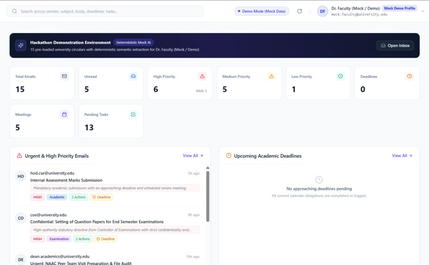Click the Examination category tag
The image size is (429, 265).
tap(59, 239)
